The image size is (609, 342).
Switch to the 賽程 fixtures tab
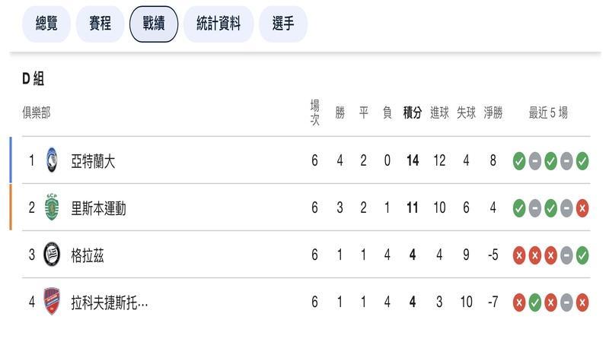pyautogui.click(x=100, y=24)
